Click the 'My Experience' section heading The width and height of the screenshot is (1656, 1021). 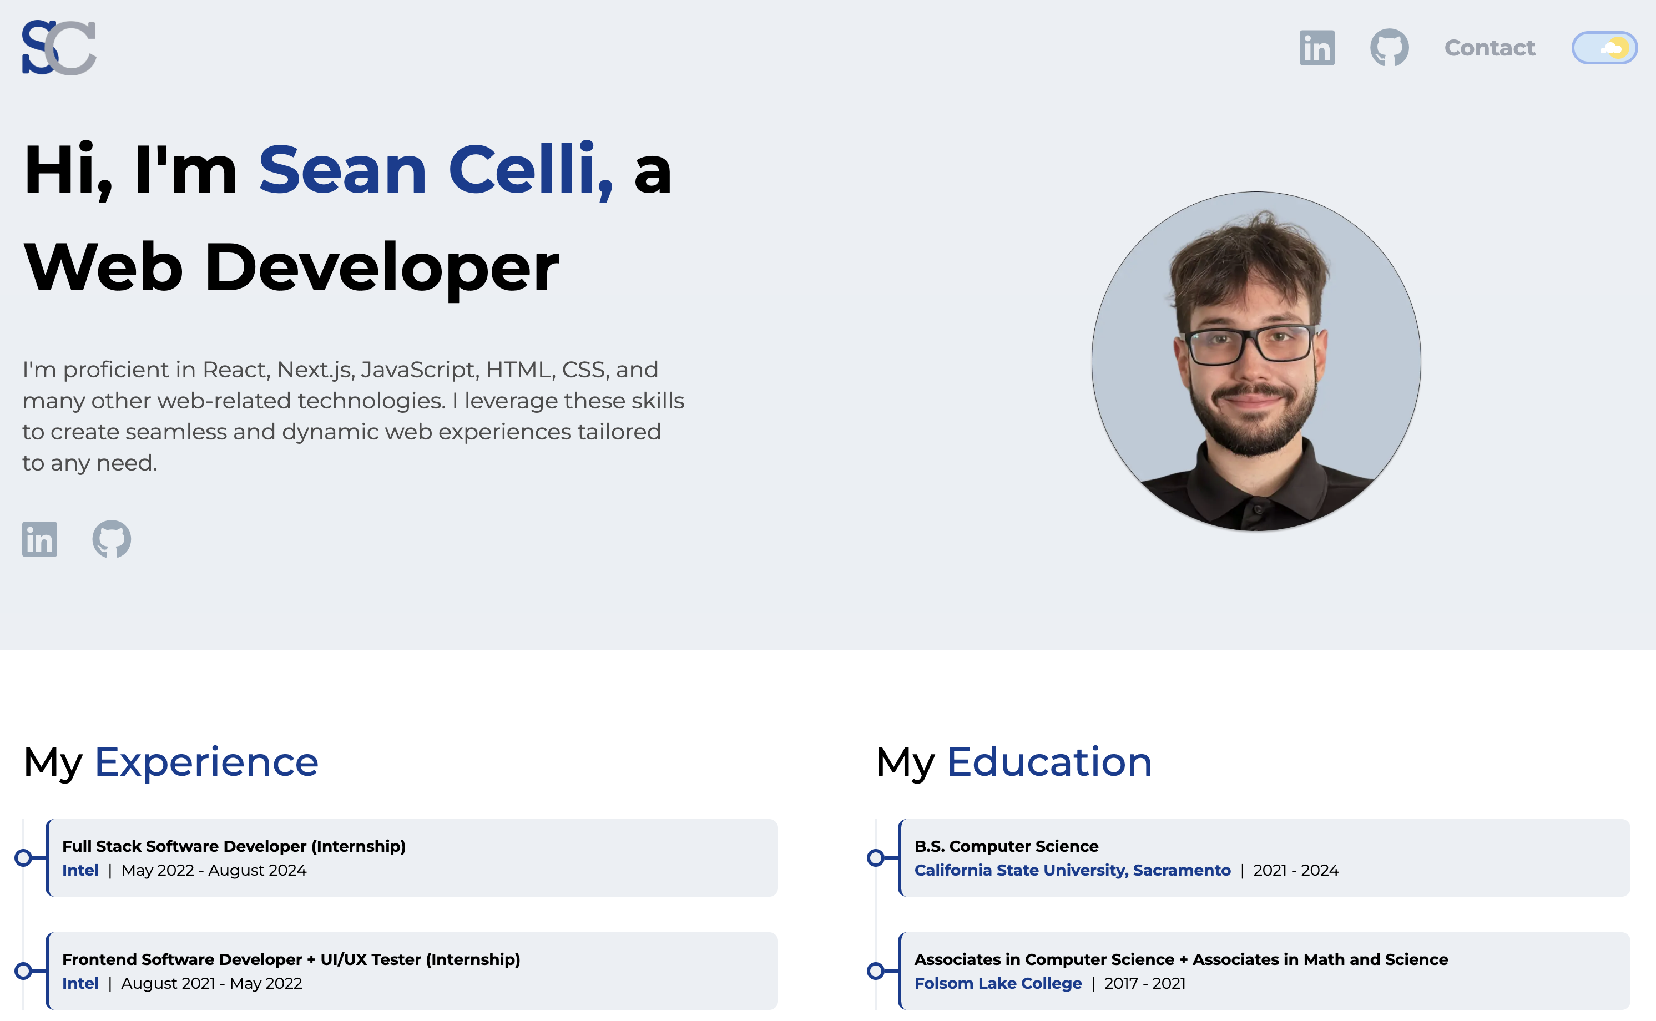pyautogui.click(x=170, y=762)
